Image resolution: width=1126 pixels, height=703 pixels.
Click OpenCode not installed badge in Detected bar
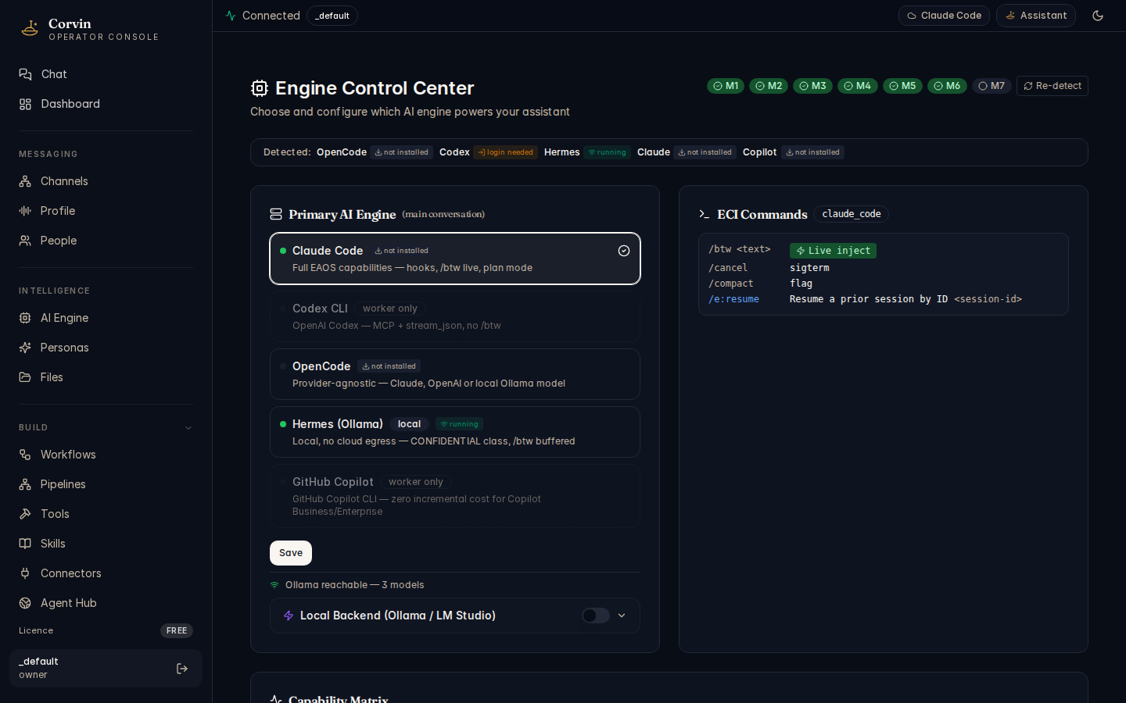coord(402,152)
